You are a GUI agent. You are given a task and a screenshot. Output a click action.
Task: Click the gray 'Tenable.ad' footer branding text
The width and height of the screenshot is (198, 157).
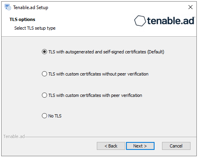coord(14,136)
